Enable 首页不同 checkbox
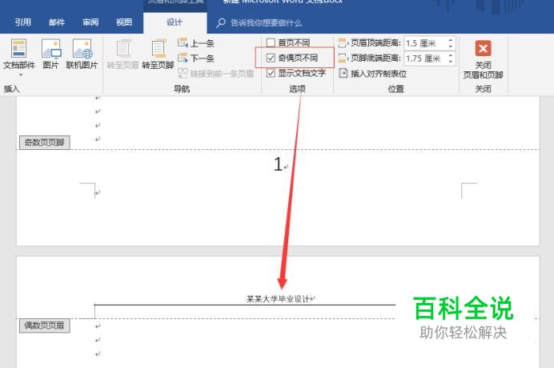This screenshot has height=368, width=554. coord(271,42)
